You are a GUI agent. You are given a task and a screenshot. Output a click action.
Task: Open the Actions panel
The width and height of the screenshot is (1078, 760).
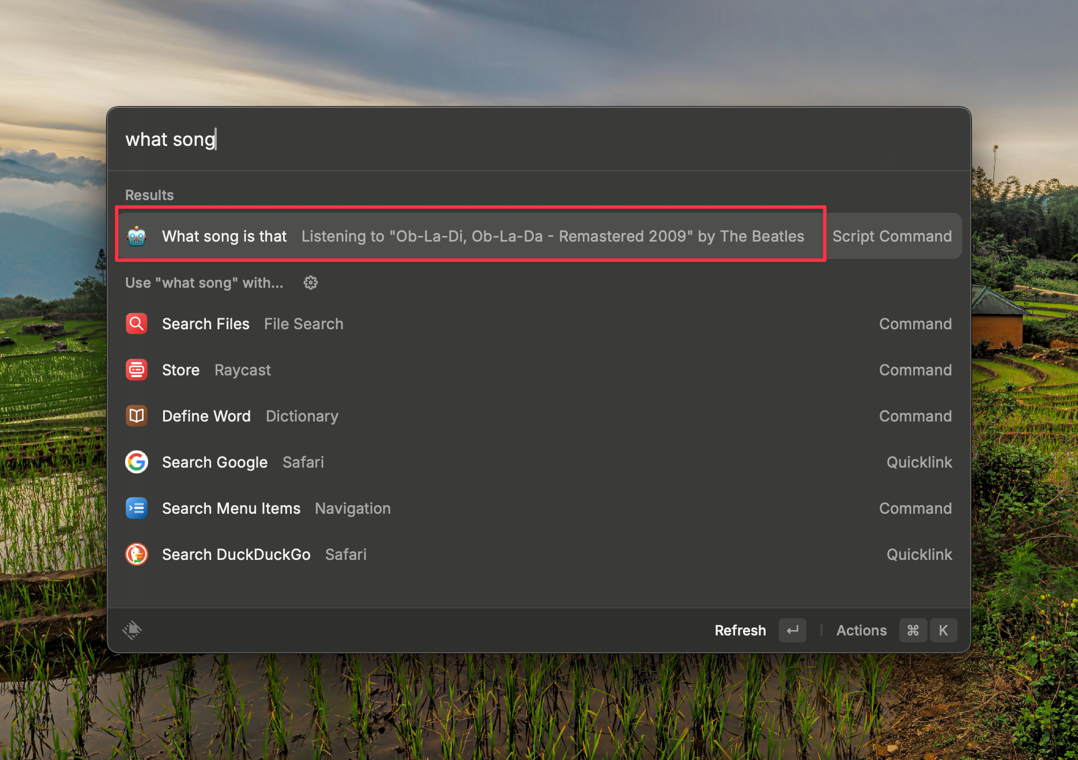click(861, 631)
